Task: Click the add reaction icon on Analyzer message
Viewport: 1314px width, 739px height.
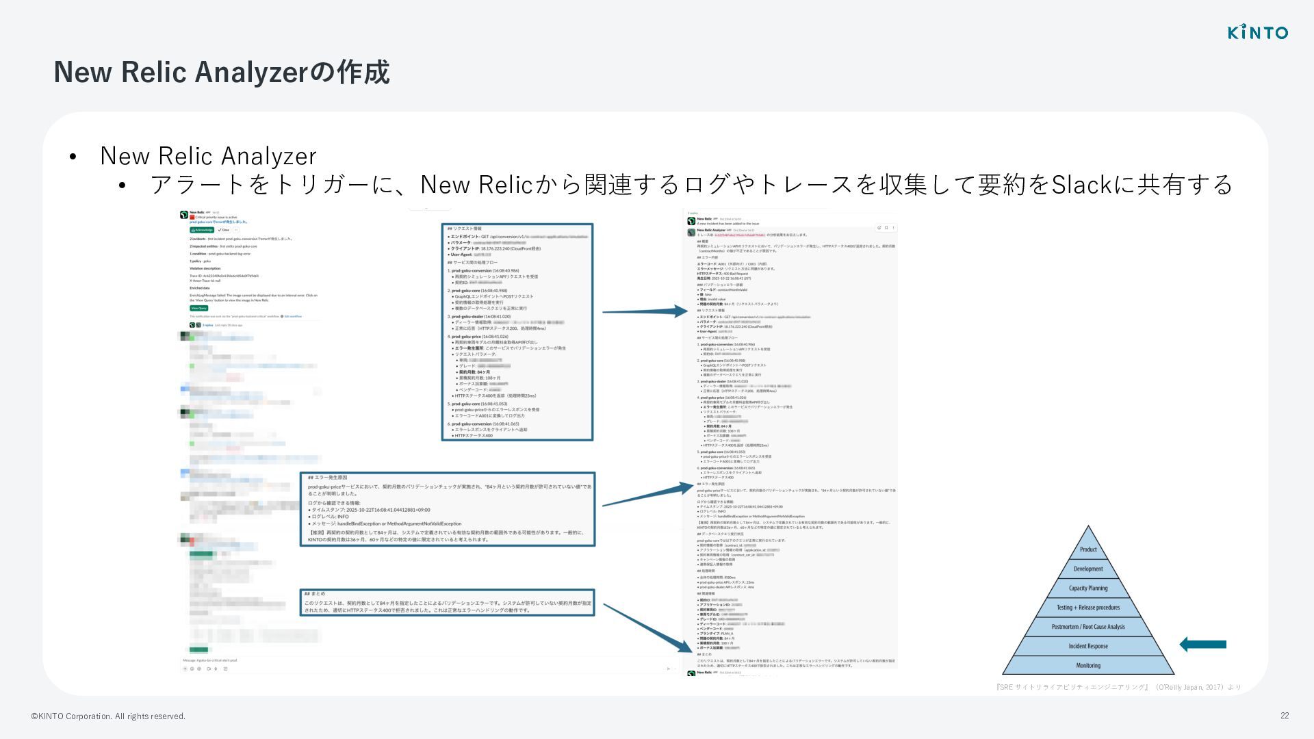Action: 879,228
